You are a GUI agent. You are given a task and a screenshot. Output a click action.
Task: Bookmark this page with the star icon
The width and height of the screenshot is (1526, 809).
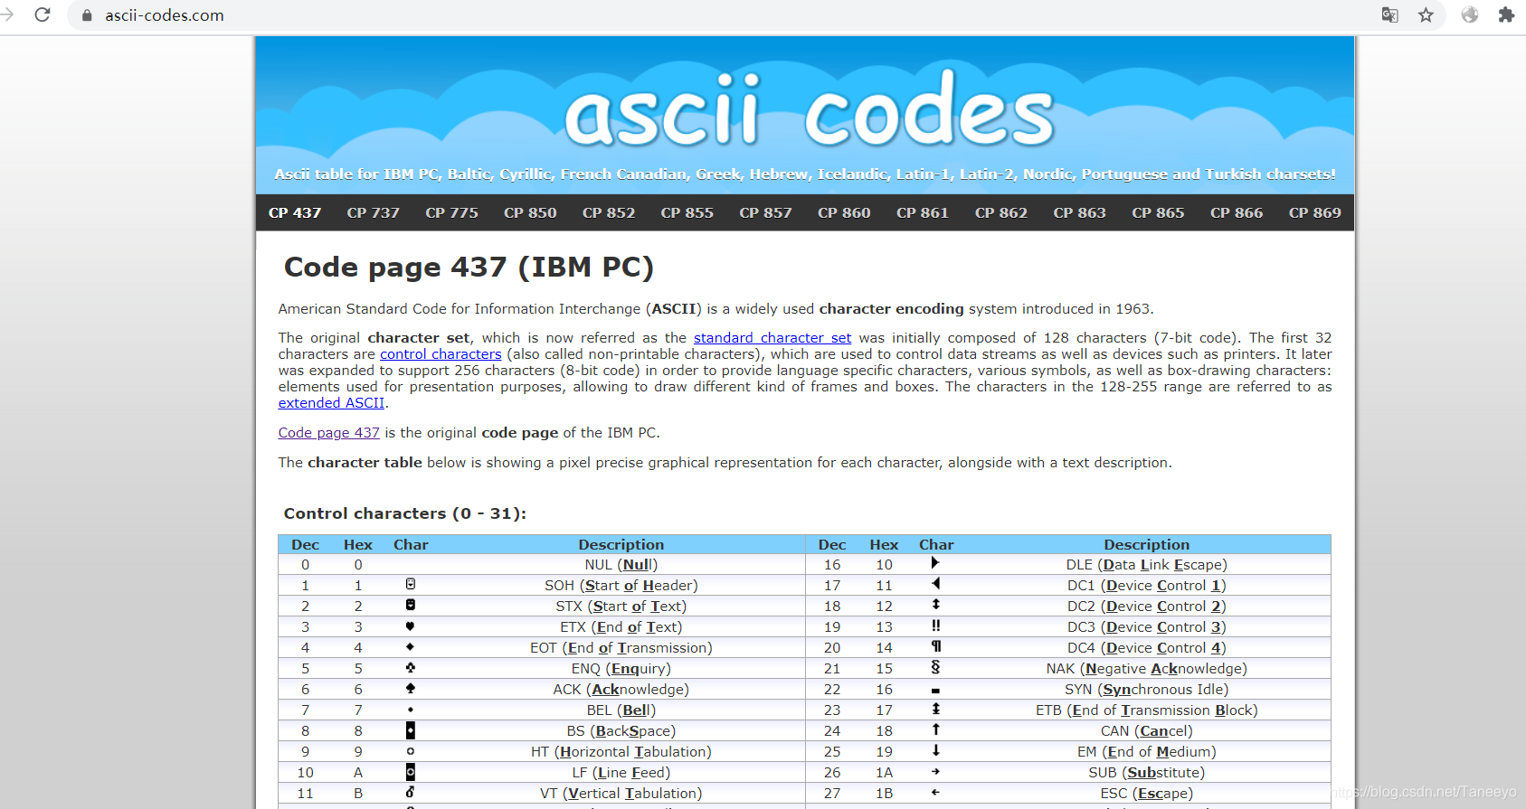point(1426,14)
